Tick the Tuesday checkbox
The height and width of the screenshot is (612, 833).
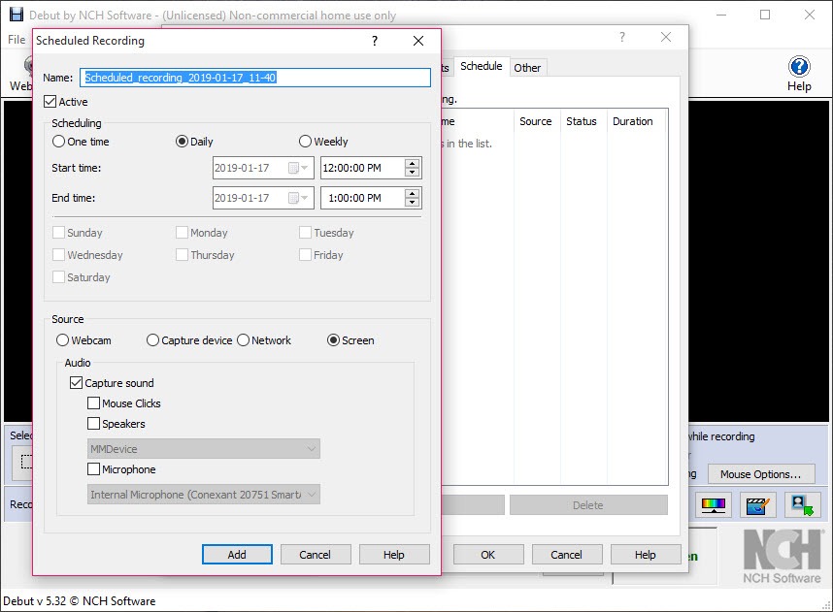coord(305,233)
